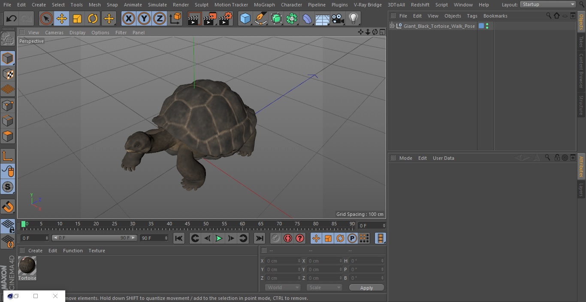
Task: Open the material manager Texture menu
Action: pos(97,251)
